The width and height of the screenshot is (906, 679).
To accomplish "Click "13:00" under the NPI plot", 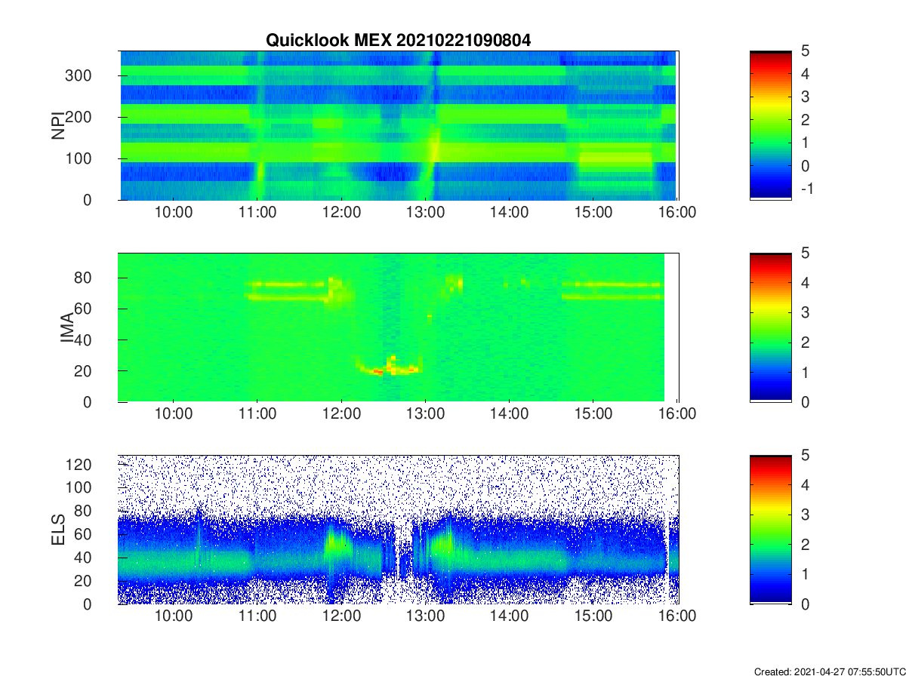I will 425,213.
